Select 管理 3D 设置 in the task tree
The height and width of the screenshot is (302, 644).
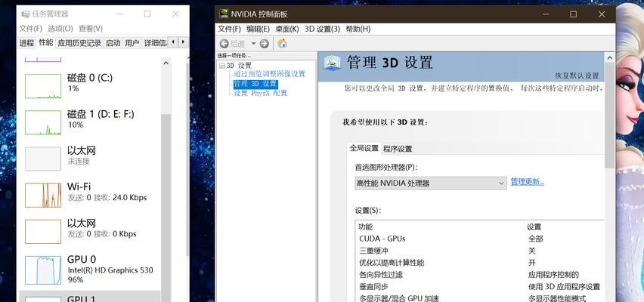click(255, 84)
